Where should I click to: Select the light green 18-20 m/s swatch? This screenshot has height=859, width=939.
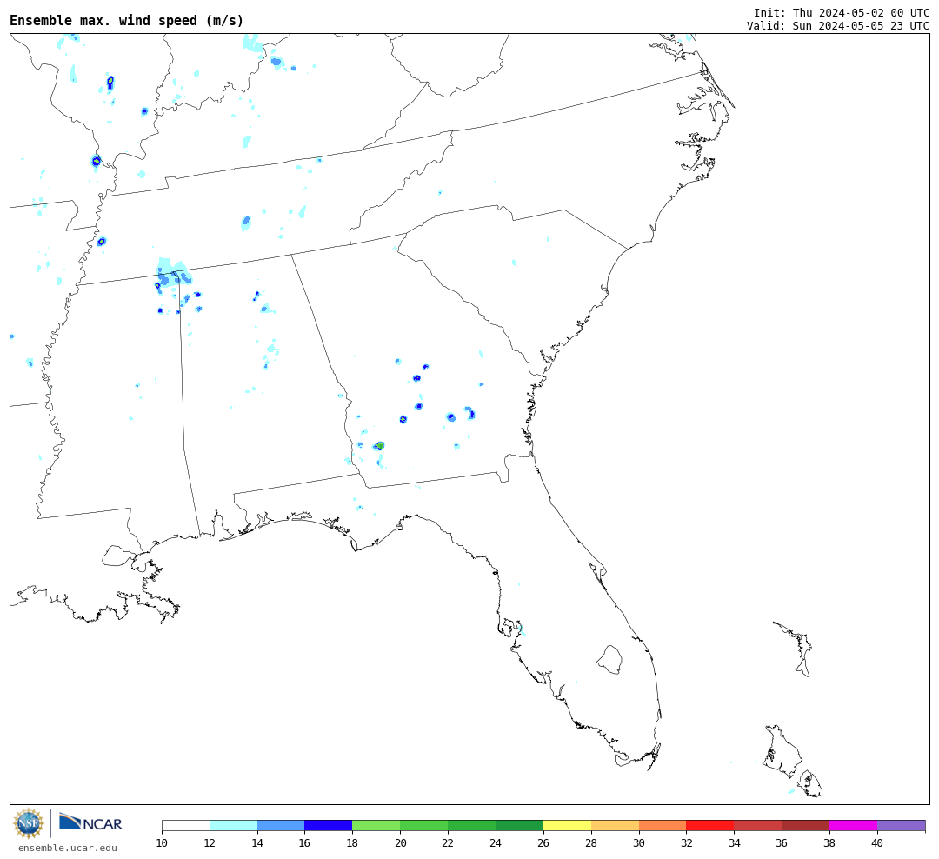coord(376,825)
